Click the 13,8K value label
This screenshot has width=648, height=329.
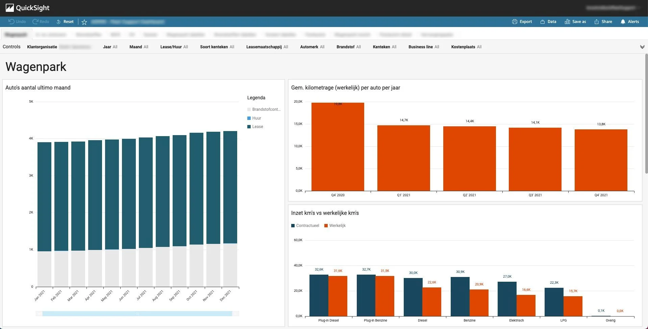601,124
